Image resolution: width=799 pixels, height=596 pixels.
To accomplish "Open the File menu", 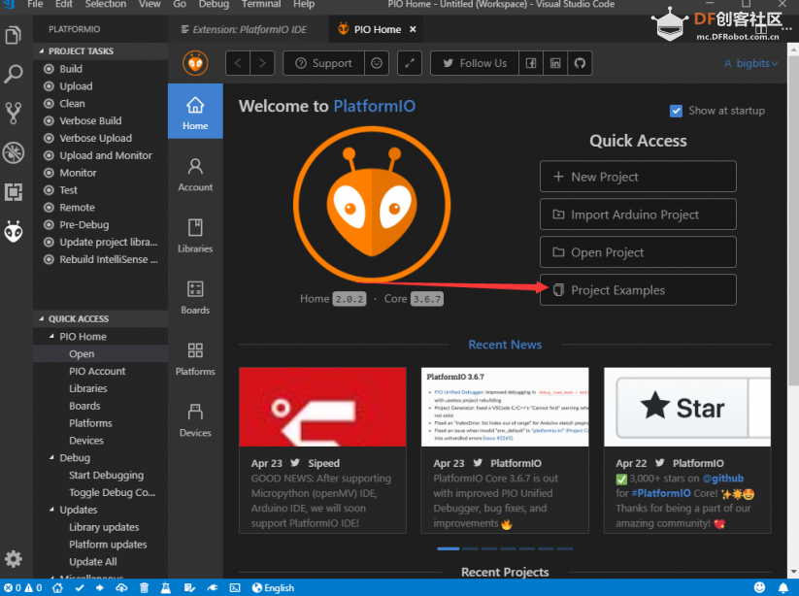I will pyautogui.click(x=35, y=4).
